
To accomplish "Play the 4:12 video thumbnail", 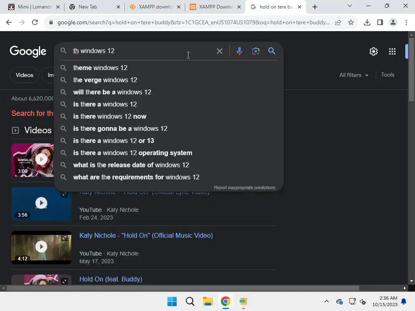I will [41, 247].
